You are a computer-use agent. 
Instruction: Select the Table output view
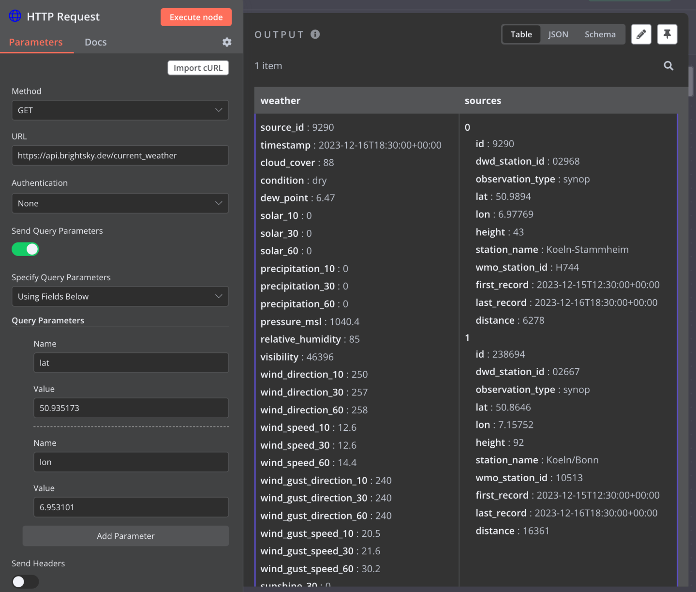pos(521,34)
